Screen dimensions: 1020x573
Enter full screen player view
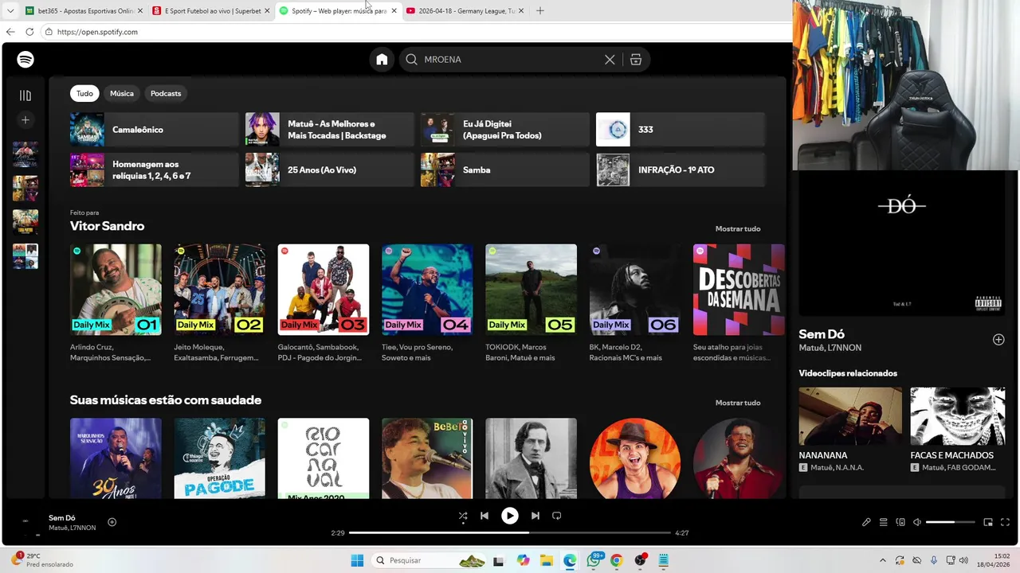coord(1005,523)
